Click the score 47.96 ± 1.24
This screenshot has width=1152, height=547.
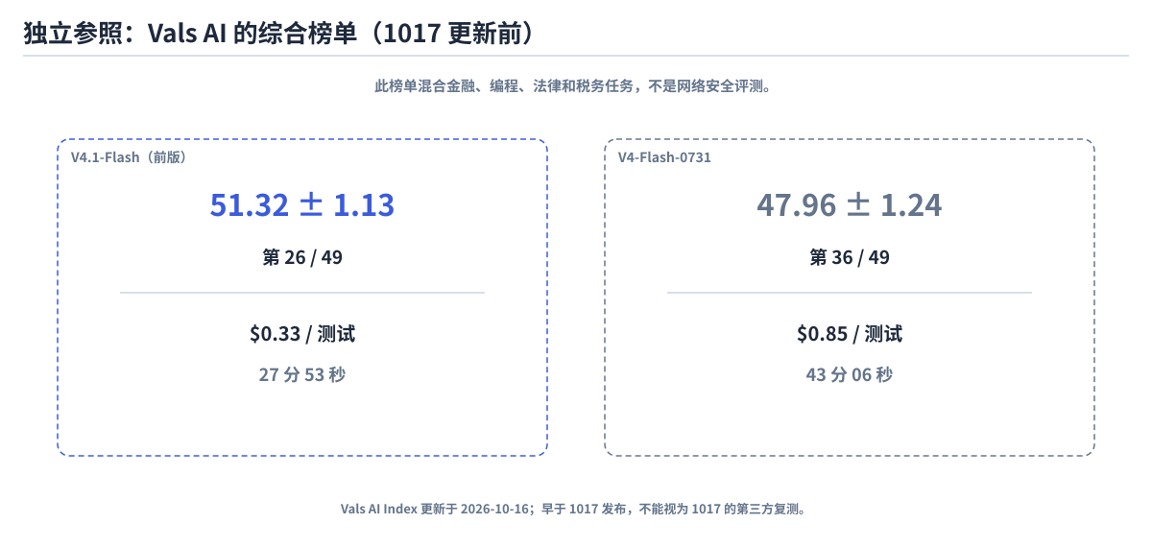point(850,205)
